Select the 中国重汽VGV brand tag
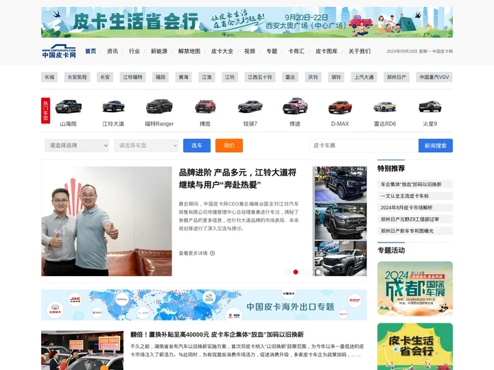494x370 pixels. coord(434,77)
